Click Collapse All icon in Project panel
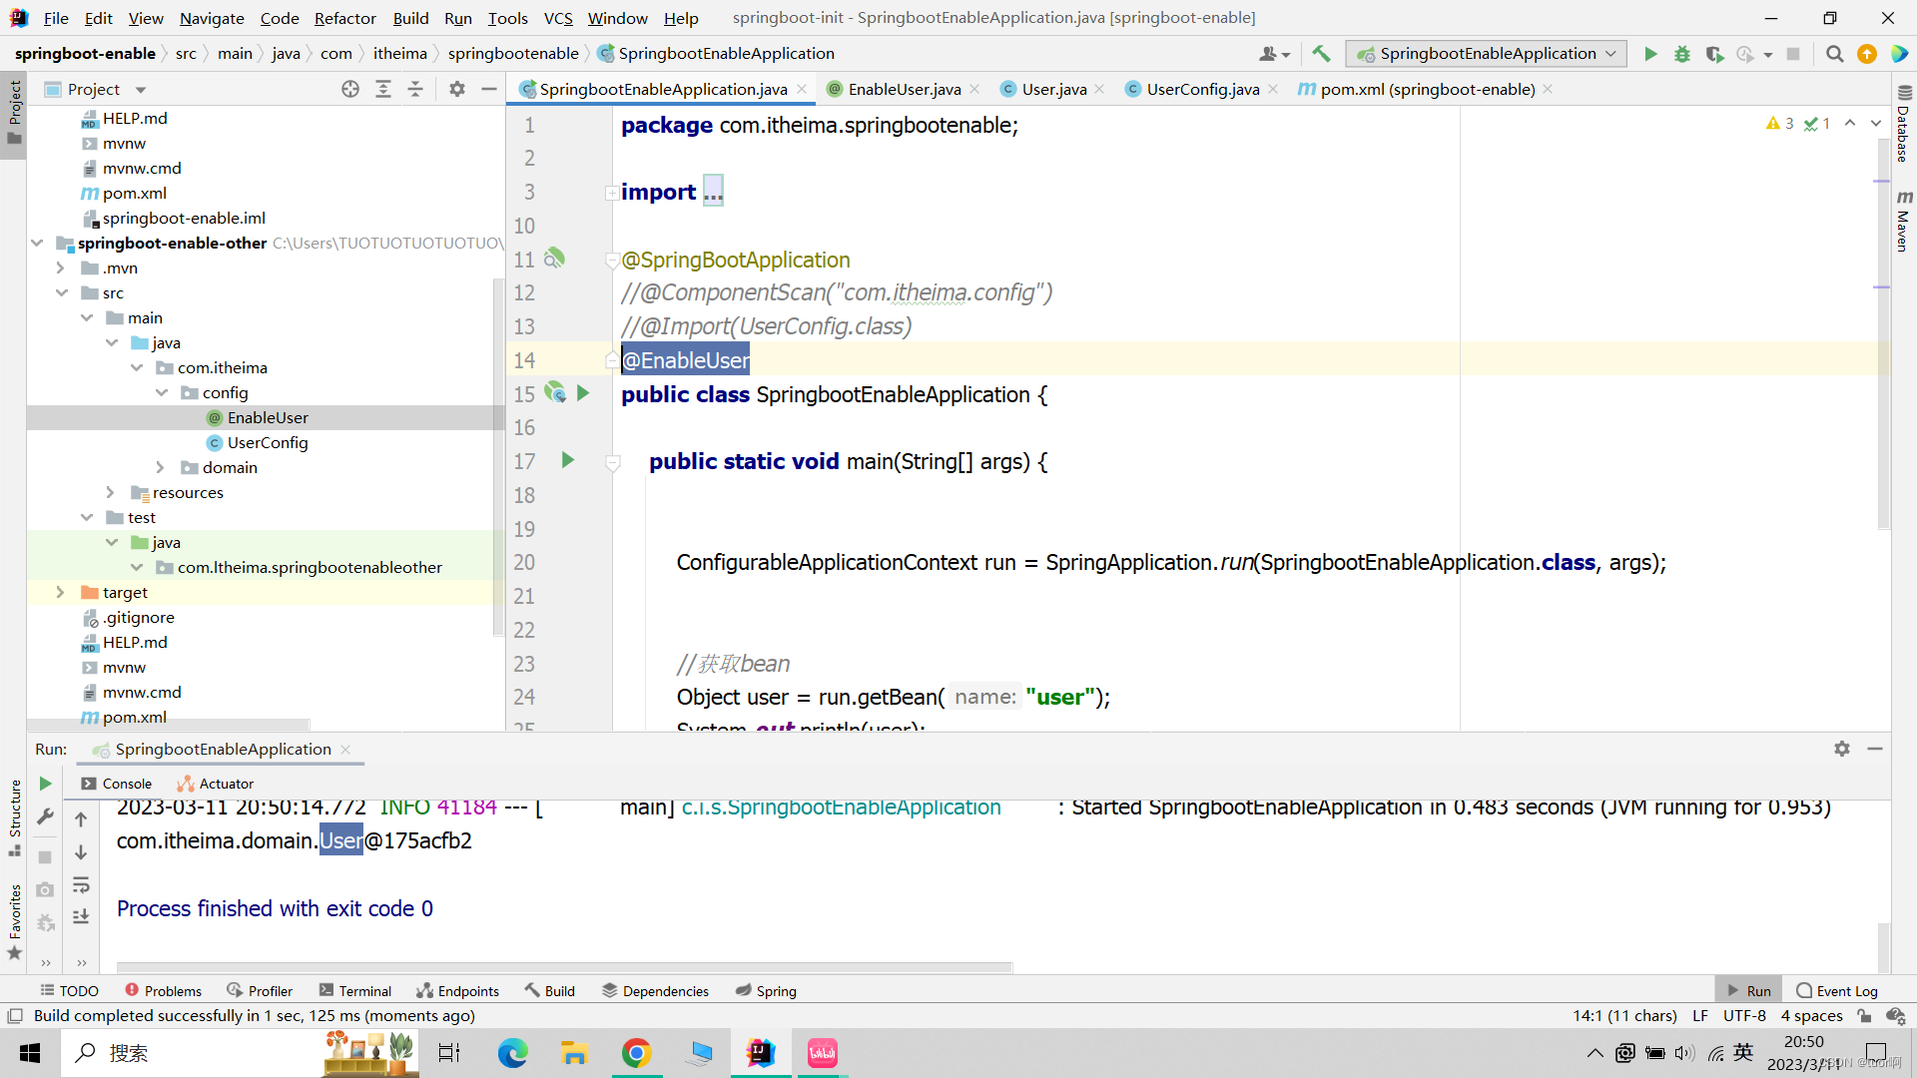The height and width of the screenshot is (1078, 1917). (415, 89)
